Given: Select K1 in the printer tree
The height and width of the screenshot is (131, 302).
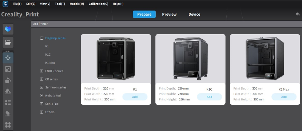Looking at the screenshot, I should coord(47,47).
